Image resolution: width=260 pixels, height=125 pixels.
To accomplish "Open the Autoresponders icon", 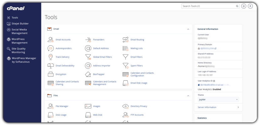I will tap(50, 48).
